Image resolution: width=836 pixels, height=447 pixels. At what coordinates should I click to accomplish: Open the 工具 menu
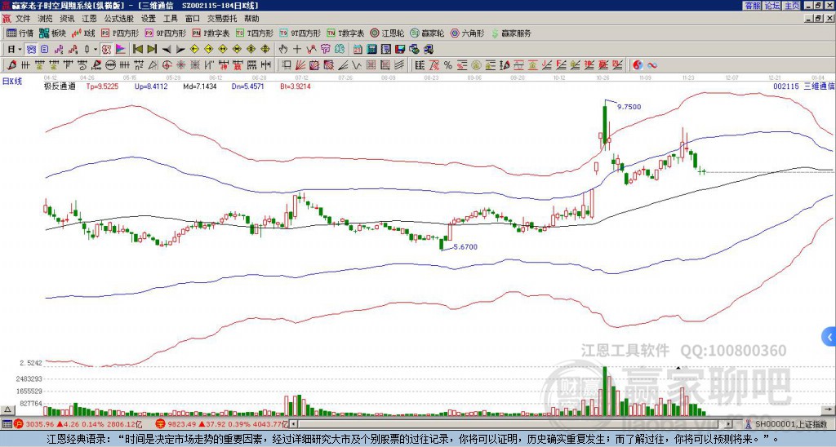tap(170, 19)
